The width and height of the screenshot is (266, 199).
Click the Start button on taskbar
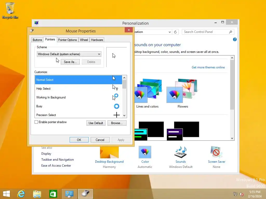pyautogui.click(x=6, y=194)
